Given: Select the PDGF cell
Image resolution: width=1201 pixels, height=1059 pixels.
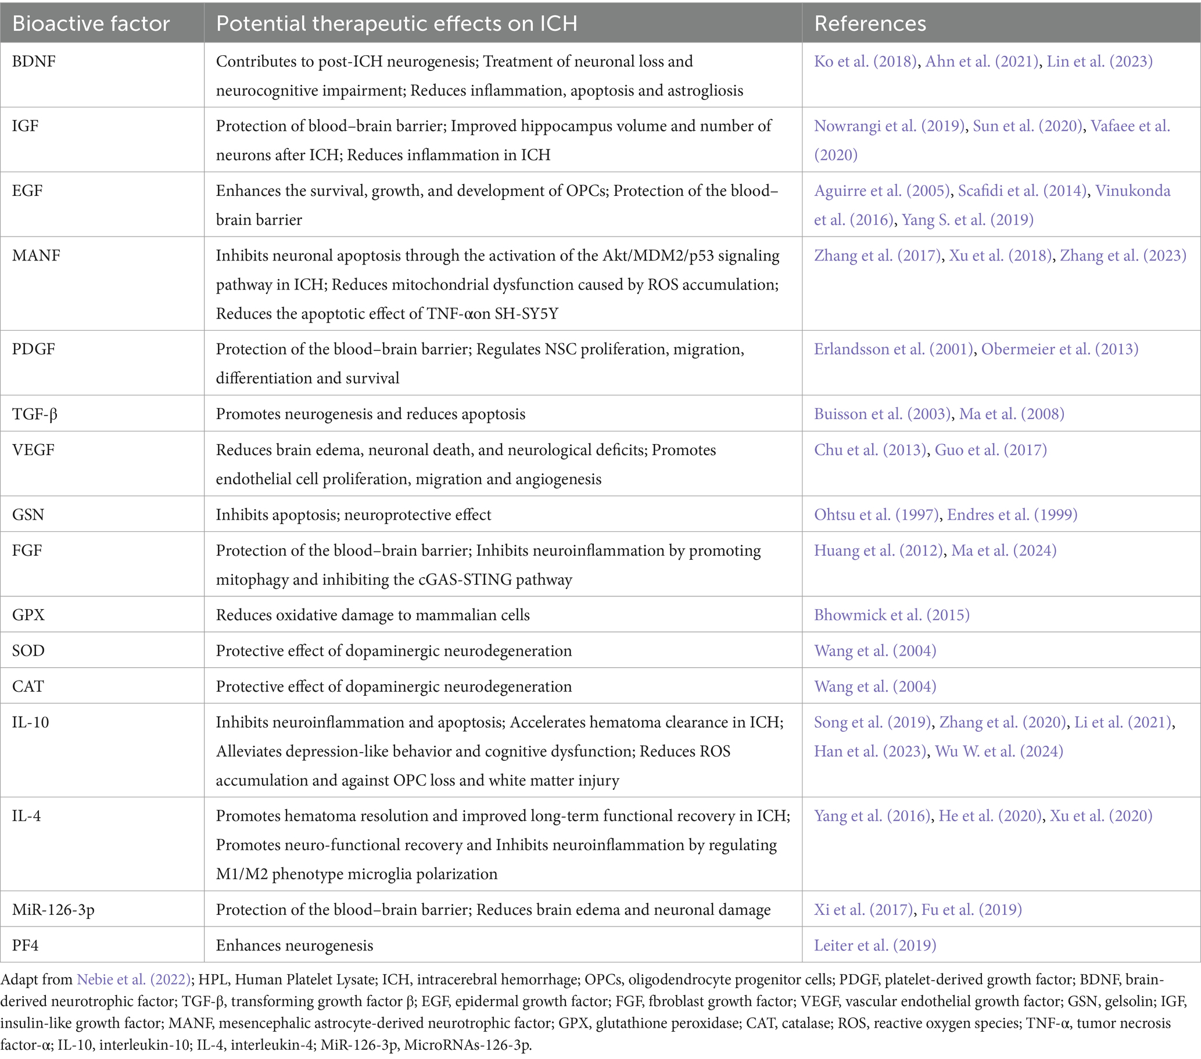Looking at the screenshot, I should pos(102,363).
